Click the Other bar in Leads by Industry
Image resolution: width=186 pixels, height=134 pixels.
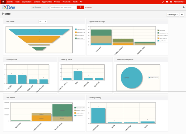click(148, 122)
